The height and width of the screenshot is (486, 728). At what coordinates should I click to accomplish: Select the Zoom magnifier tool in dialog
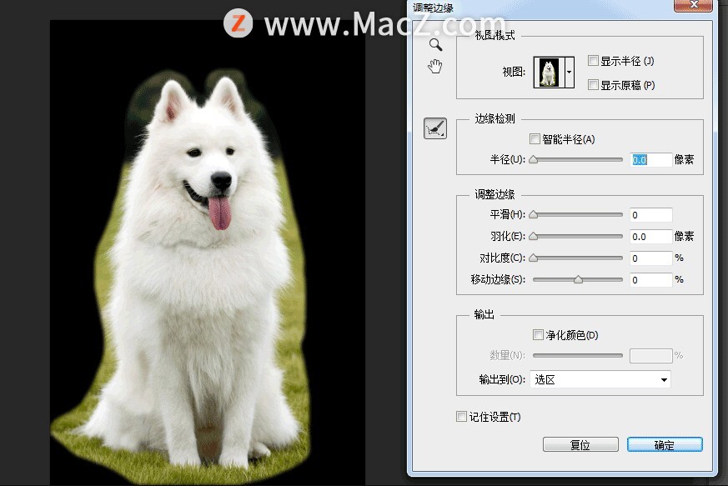coord(435,44)
